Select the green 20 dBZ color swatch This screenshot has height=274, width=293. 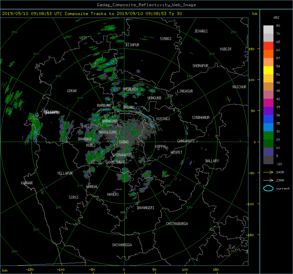click(x=268, y=135)
